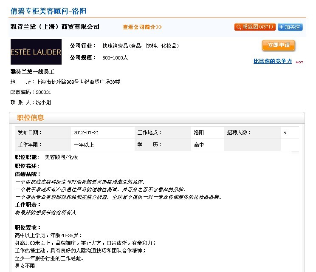Viewport: 316px width, 272px height.
Task: Click the 500-1000人 company size value
Action: [115, 58]
